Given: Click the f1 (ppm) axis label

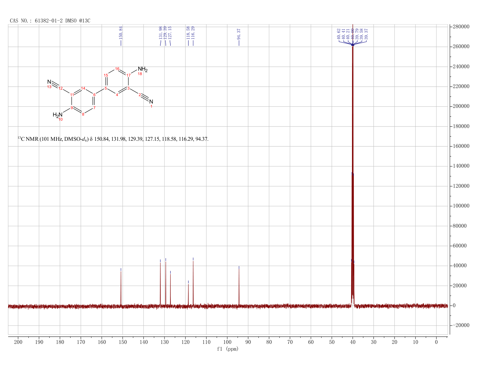Looking at the screenshot, I should 227,349.
